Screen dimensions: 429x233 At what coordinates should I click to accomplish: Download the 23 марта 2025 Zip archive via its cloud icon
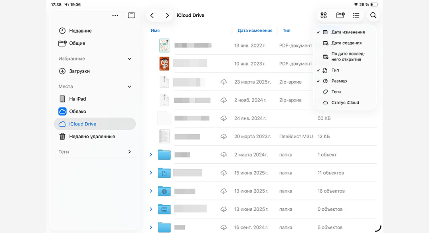coord(223,82)
